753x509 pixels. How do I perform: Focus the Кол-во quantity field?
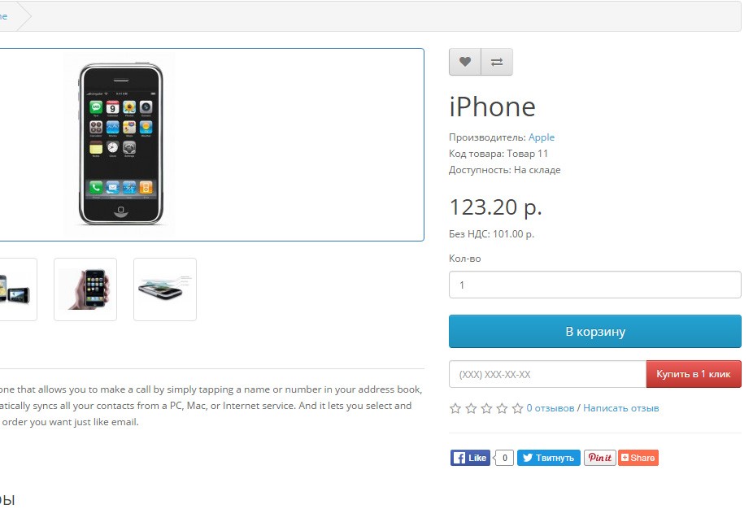tap(595, 285)
